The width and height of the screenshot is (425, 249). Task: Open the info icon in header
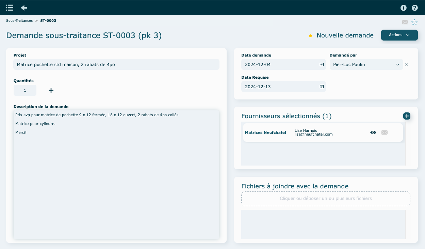(x=404, y=8)
